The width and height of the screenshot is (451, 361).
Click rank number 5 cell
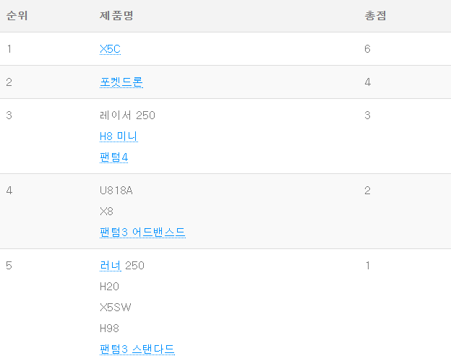click(9, 266)
